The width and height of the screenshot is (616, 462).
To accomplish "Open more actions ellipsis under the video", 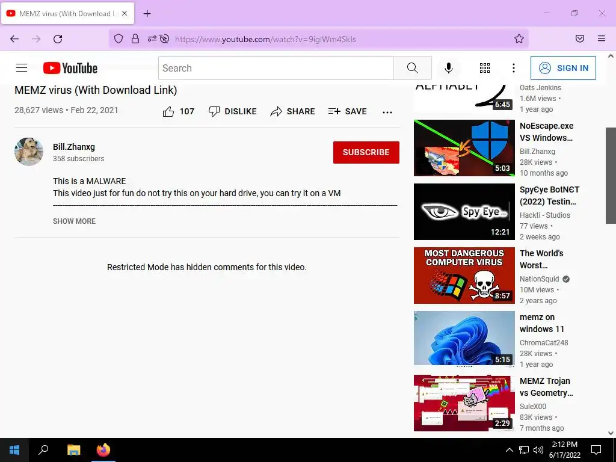I will click(387, 112).
